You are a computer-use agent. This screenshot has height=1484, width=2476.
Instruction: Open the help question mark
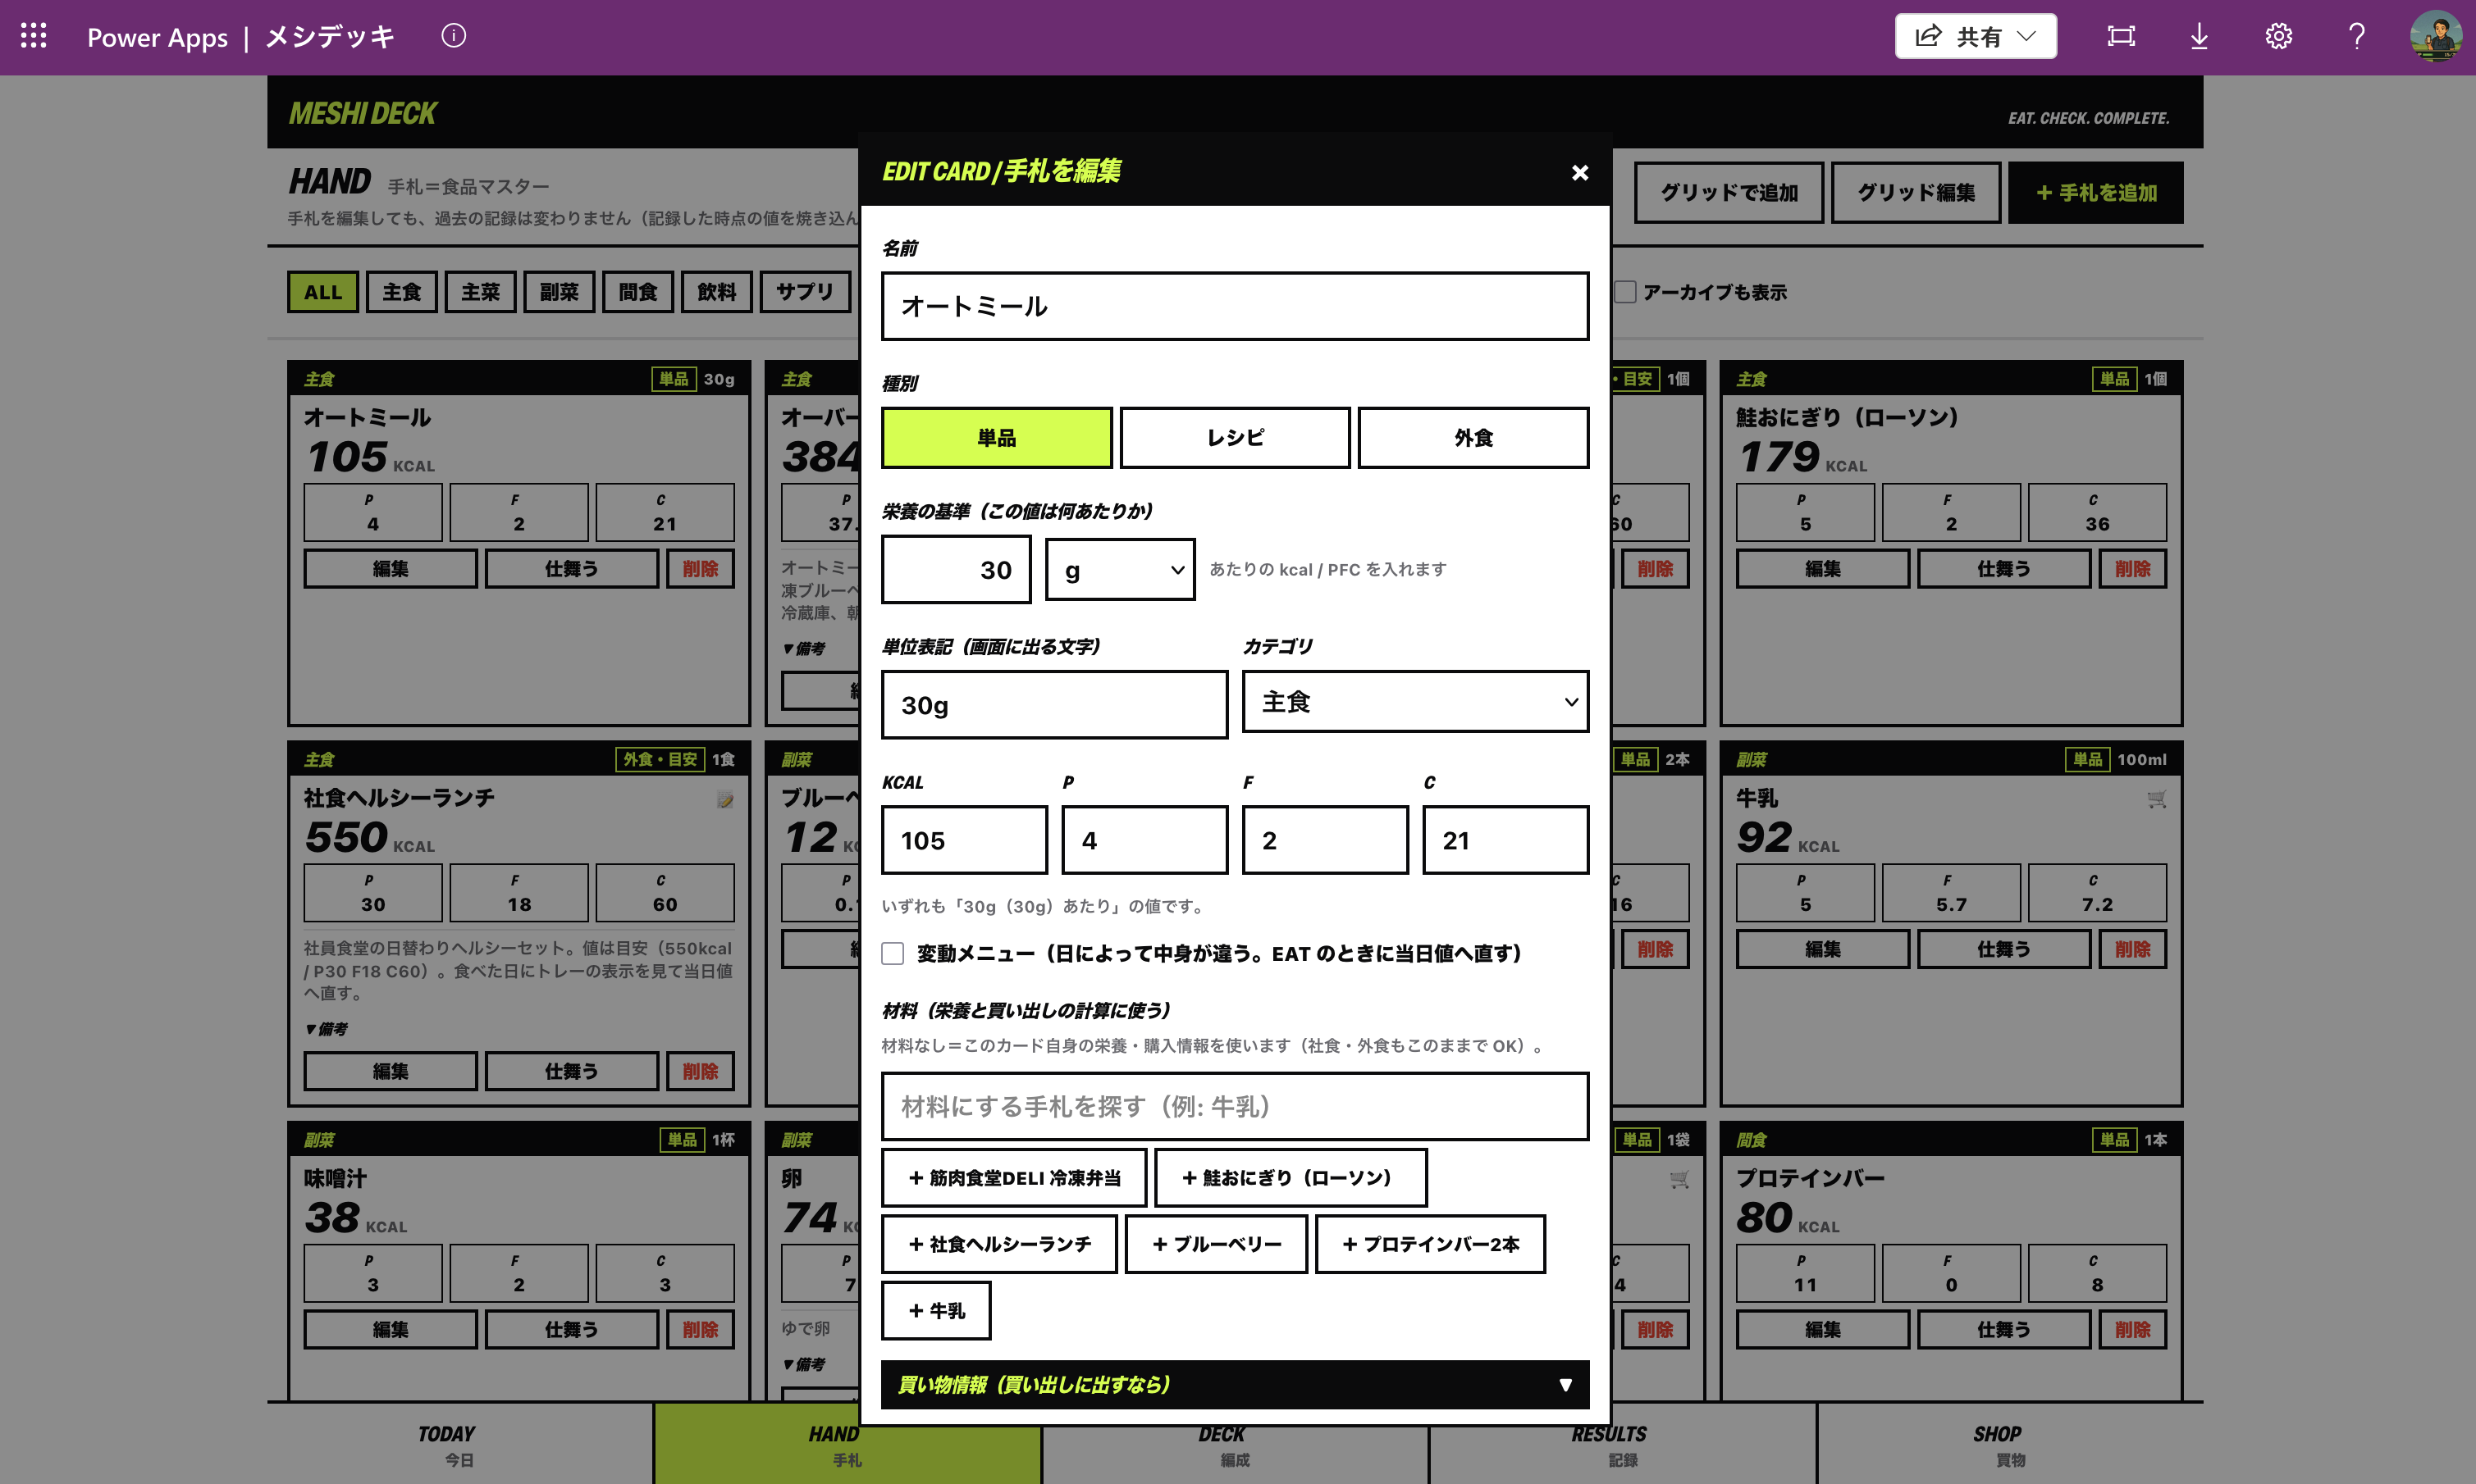[x=2357, y=36]
